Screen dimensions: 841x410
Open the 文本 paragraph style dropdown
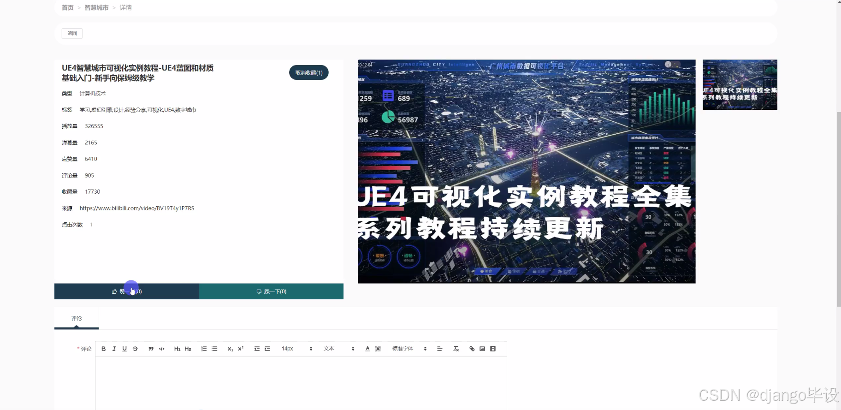339,349
